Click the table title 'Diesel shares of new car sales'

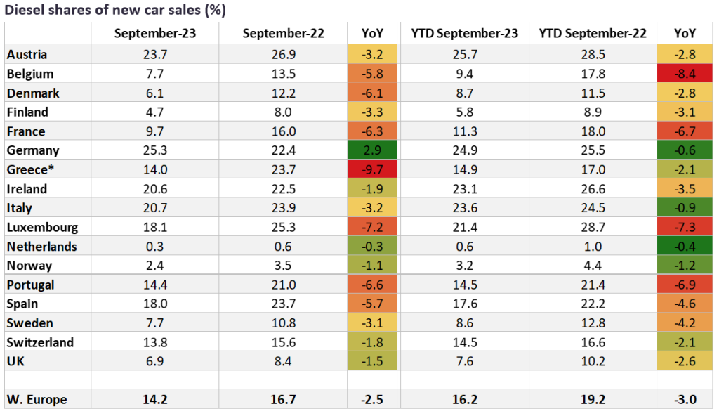point(115,10)
